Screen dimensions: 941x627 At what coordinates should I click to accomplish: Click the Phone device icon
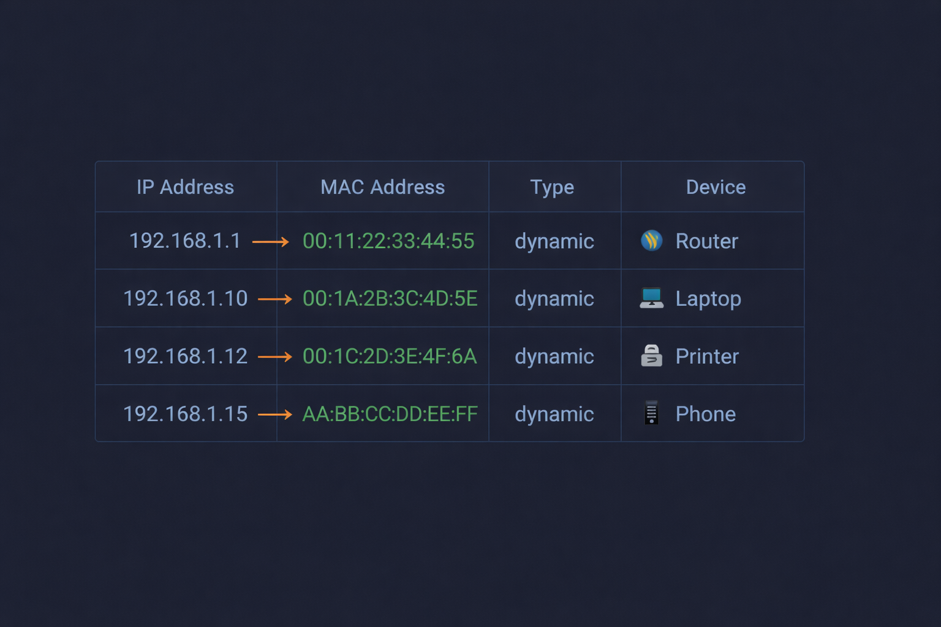(651, 413)
